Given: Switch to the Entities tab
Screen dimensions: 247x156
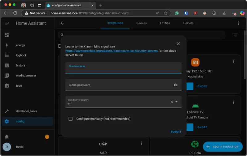Looking at the screenshot, I should [x=165, y=23].
